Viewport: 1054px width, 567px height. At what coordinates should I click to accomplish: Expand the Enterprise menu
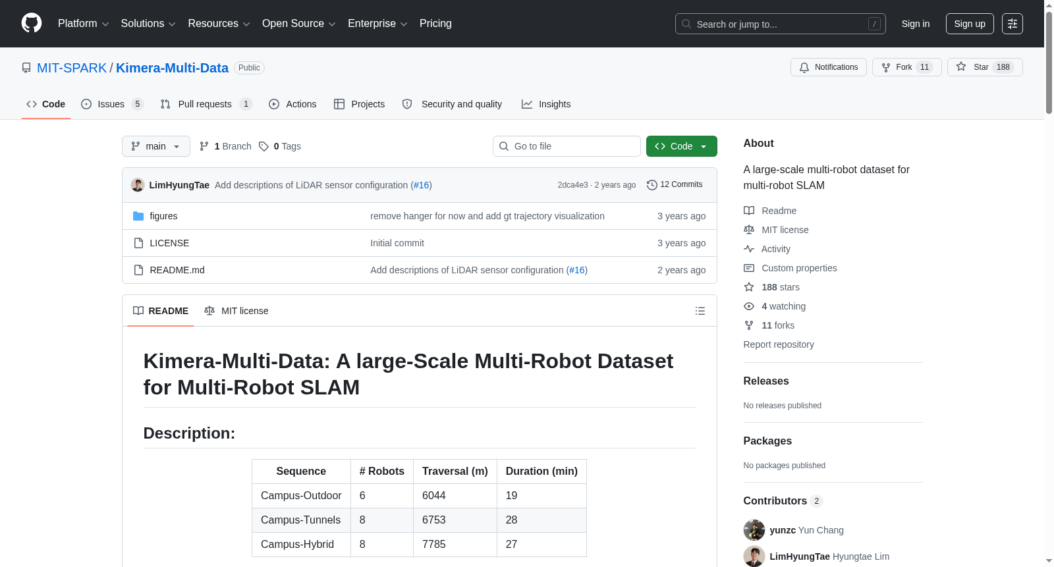[377, 24]
